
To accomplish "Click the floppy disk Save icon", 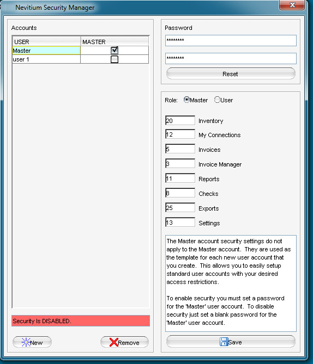I will click(x=224, y=342).
